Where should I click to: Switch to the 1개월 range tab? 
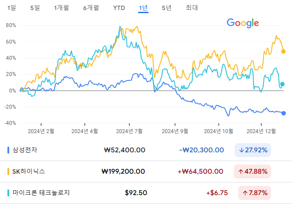61,8
